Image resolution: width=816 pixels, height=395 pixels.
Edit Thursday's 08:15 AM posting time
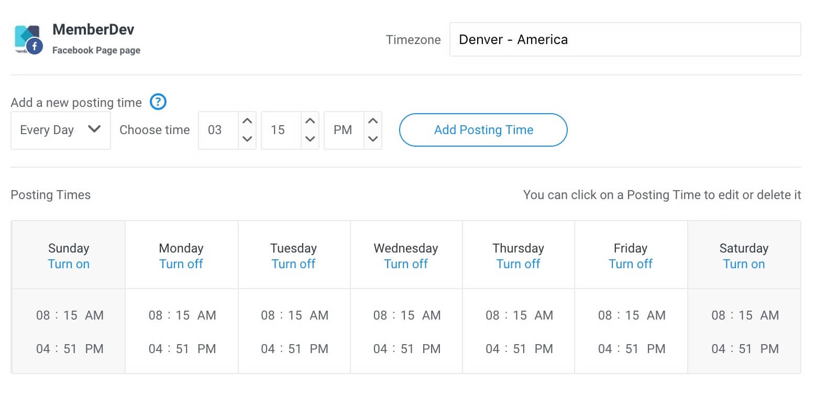519,315
